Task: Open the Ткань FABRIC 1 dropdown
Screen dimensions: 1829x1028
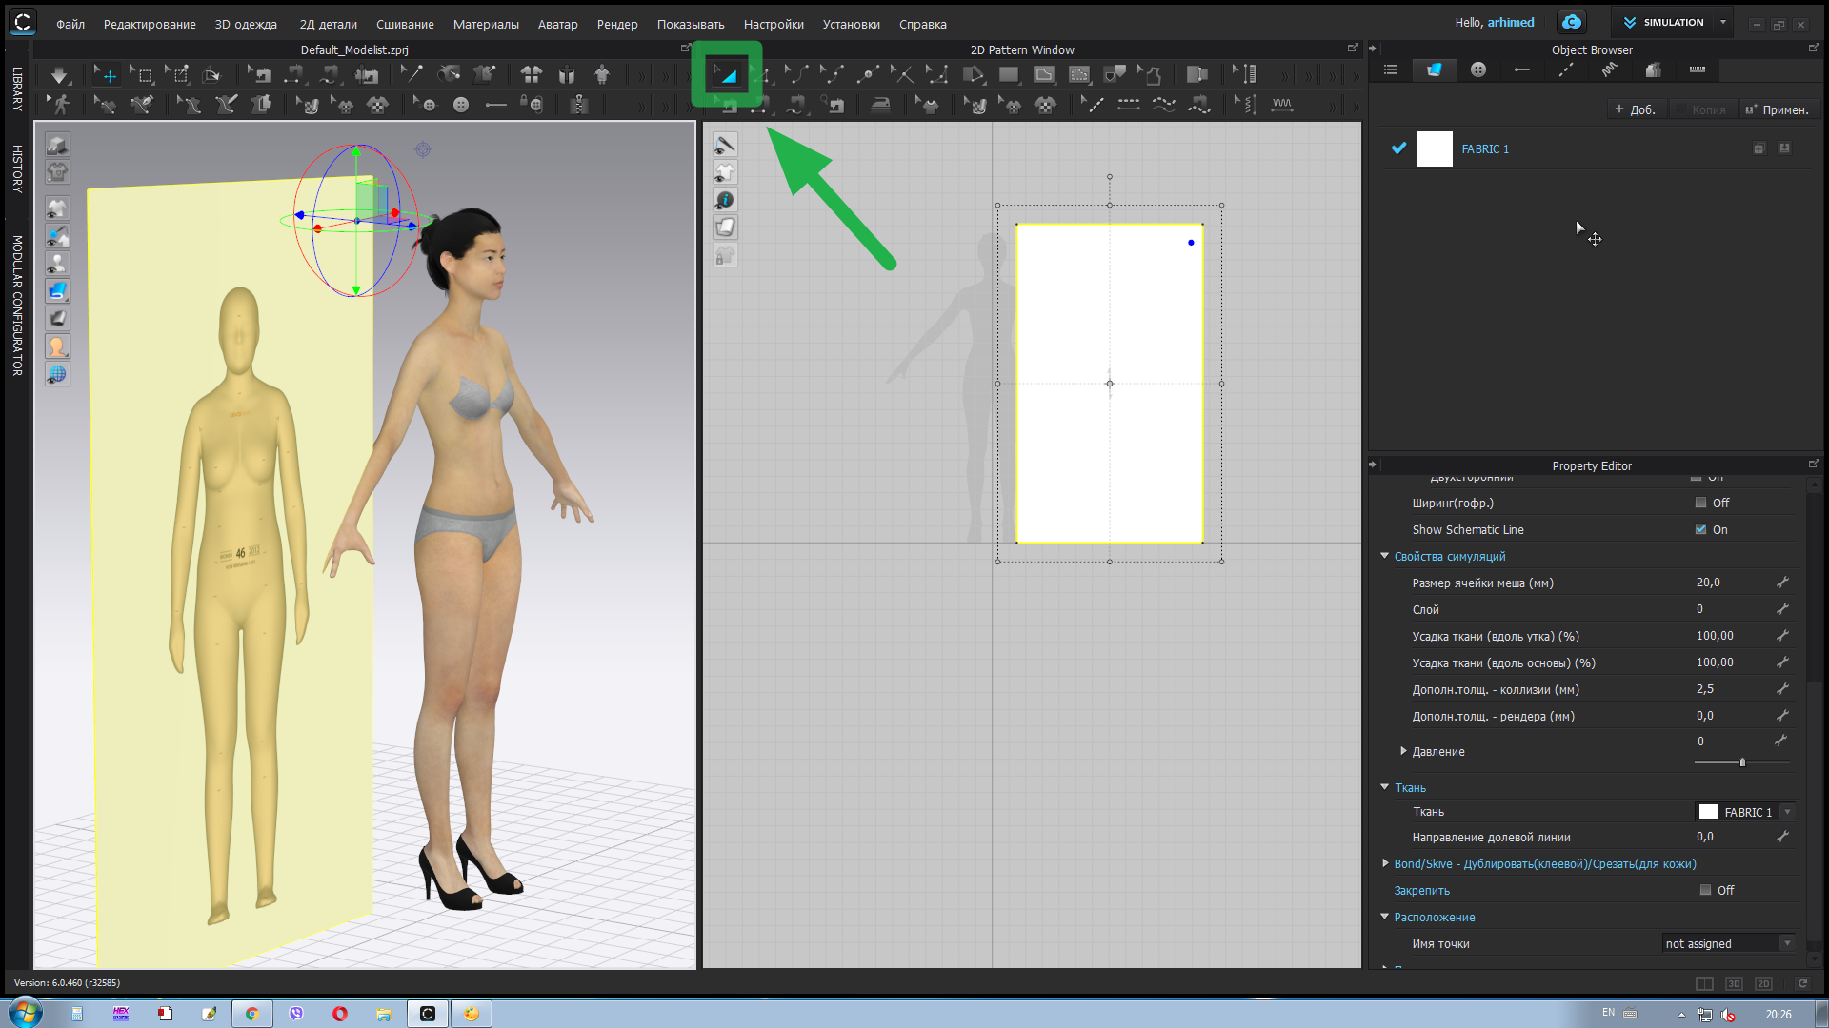Action: tap(1787, 812)
